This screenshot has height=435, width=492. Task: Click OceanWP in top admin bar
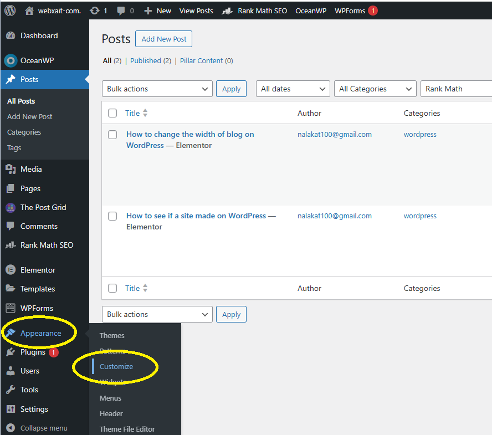(x=311, y=11)
